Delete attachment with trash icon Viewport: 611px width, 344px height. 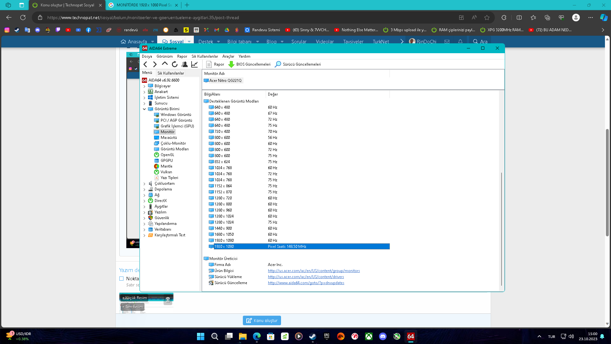(x=168, y=299)
